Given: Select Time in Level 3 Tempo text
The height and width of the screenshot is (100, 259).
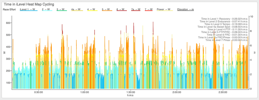Looking at the screenshot, I should pyautogui.click(x=226, y=24).
